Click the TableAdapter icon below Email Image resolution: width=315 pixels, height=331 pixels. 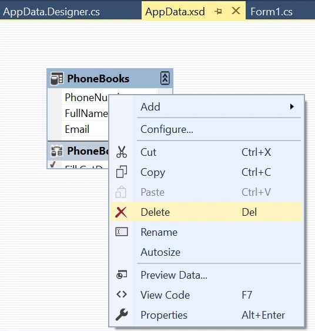56,151
